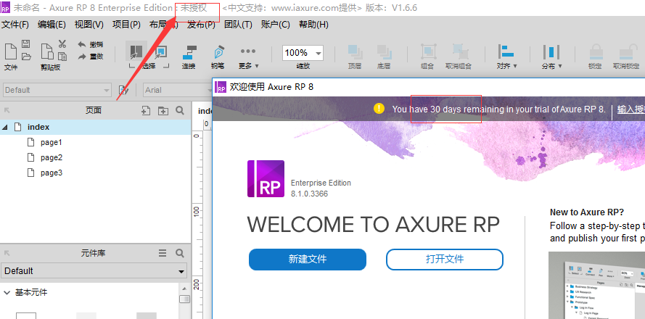
Task: Open the 帮助(H) menu
Action: click(x=313, y=25)
